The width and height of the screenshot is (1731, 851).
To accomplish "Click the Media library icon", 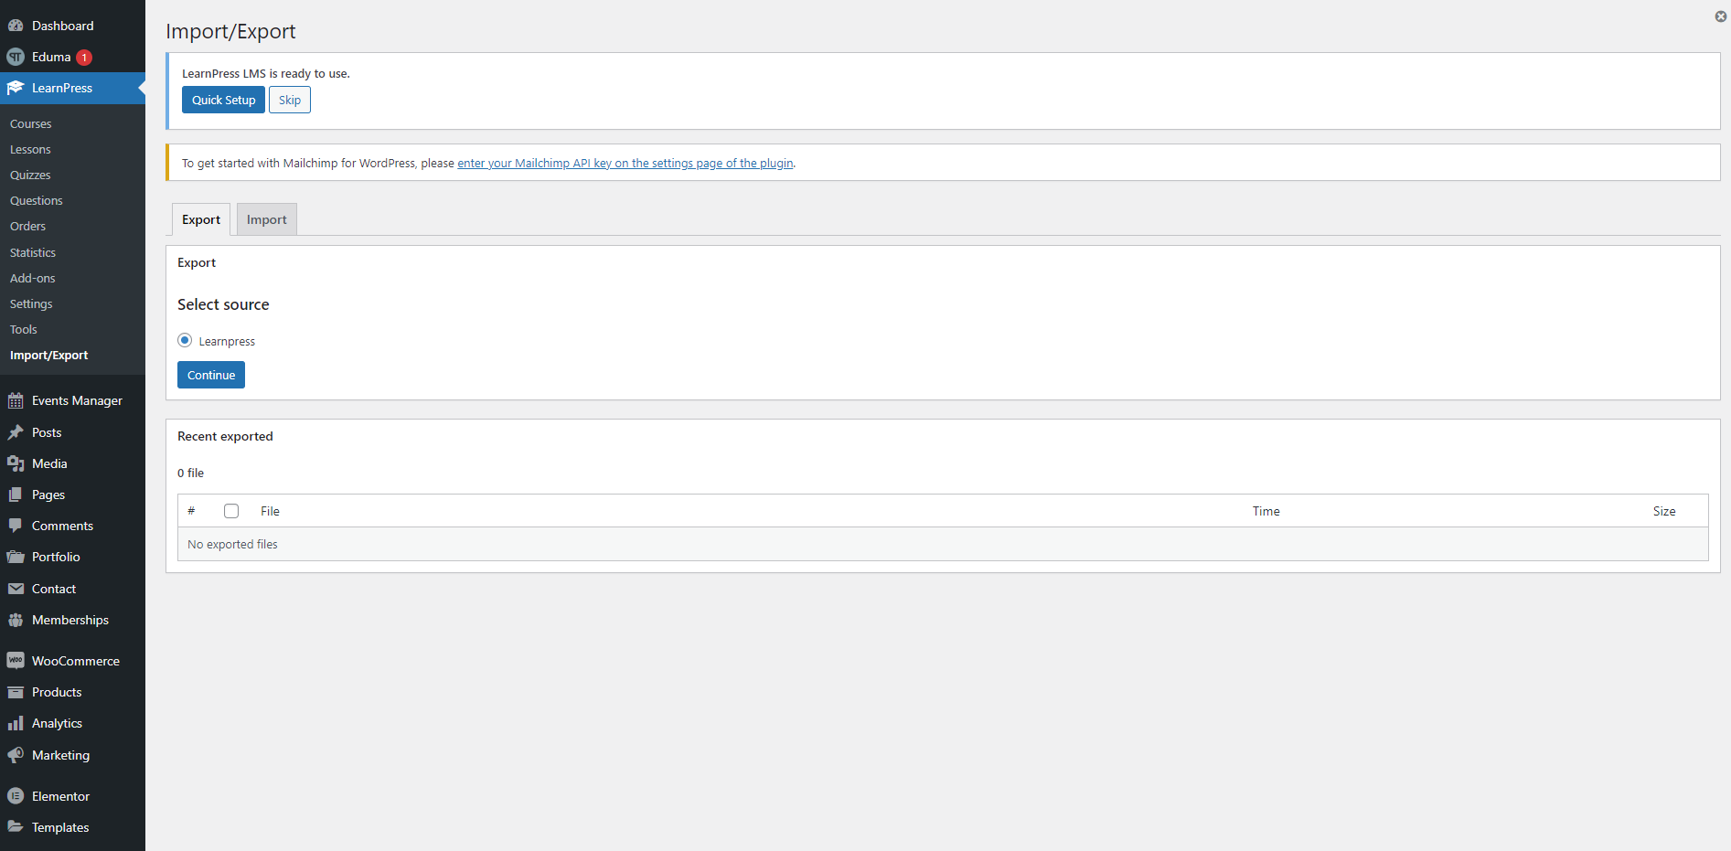I will (16, 463).
